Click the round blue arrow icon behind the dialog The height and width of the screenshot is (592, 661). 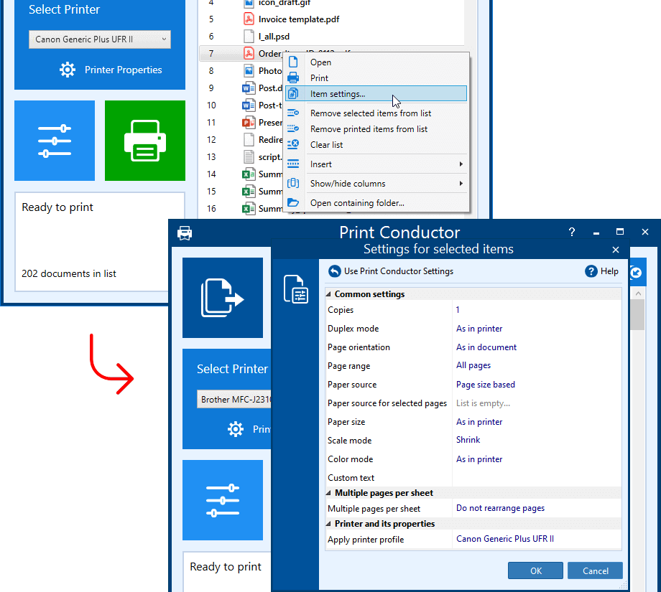[636, 273]
